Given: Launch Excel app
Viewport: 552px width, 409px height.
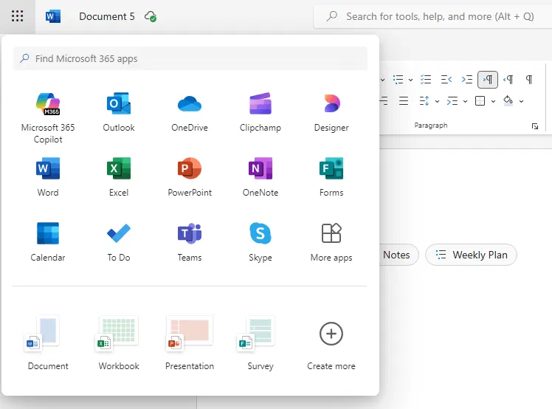Looking at the screenshot, I should point(119,177).
